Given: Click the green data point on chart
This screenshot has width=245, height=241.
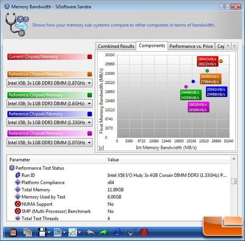Looking at the screenshot, I should point(207,71).
